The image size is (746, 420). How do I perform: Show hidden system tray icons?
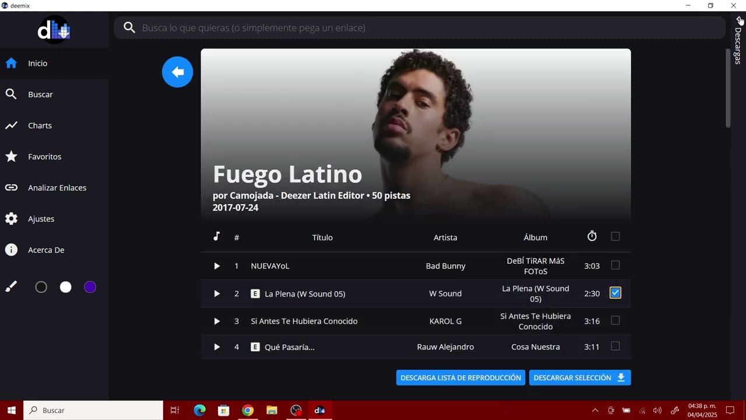tap(595, 410)
